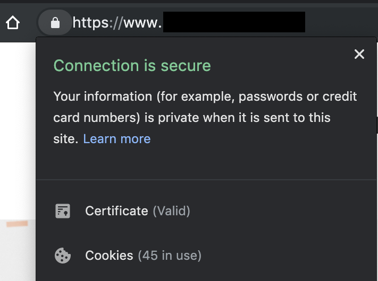
Task: Open the Learn more link
Action: click(117, 139)
